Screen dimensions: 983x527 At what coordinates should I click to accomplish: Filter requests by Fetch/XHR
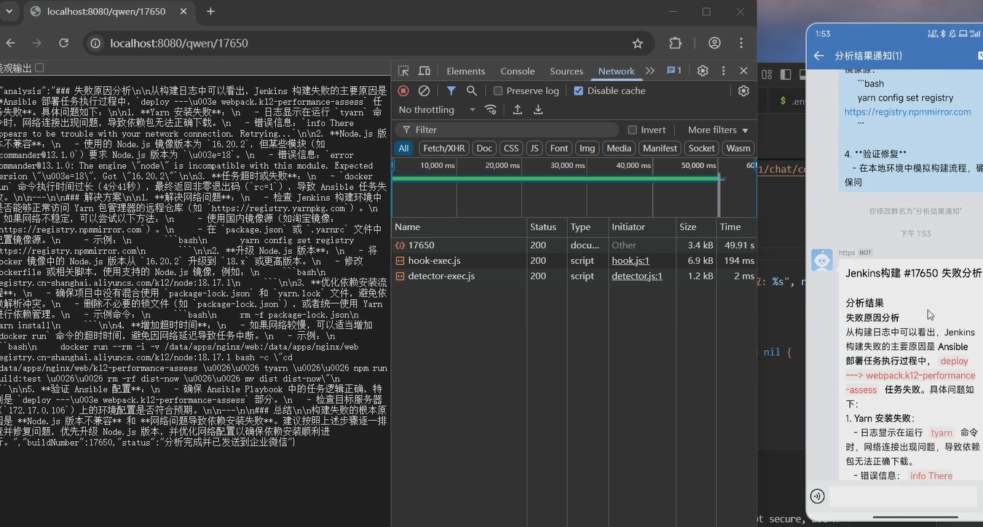(x=443, y=148)
